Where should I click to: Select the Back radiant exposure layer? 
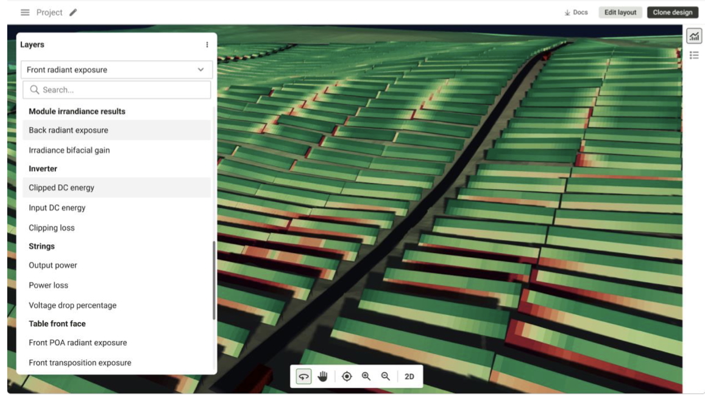(68, 130)
